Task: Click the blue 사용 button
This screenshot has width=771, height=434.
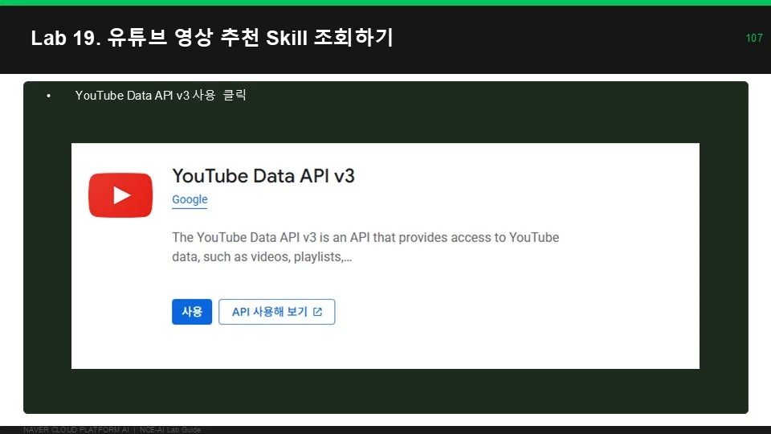Action: pos(192,312)
